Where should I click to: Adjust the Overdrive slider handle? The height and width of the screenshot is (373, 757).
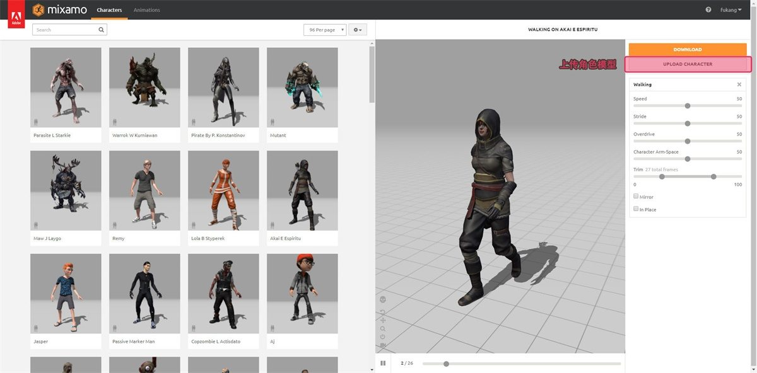688,141
